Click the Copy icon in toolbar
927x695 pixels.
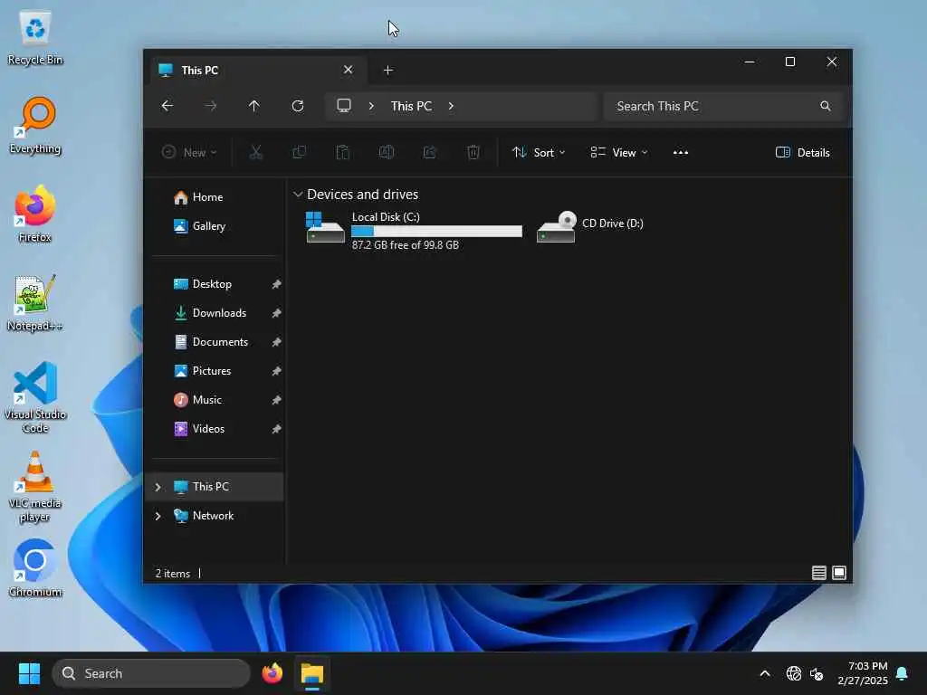click(299, 152)
